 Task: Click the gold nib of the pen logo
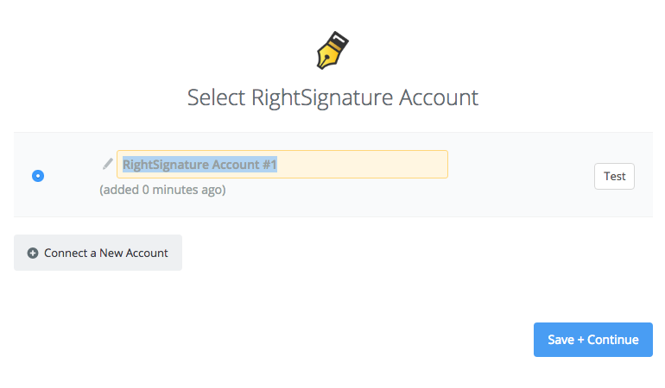328,56
